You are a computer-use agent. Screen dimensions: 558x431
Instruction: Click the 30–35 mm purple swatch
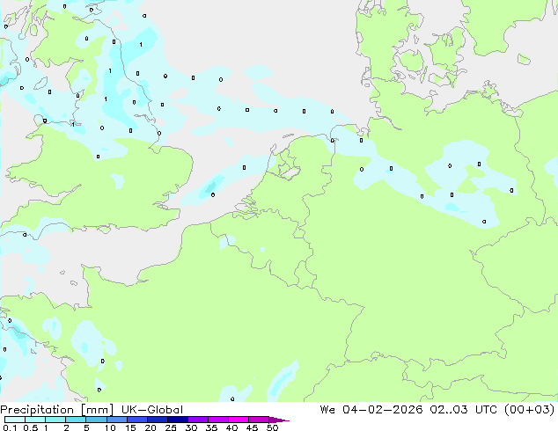point(197,420)
